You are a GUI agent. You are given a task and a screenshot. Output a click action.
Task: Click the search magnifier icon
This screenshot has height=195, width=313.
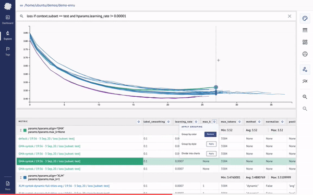(x=21, y=16)
